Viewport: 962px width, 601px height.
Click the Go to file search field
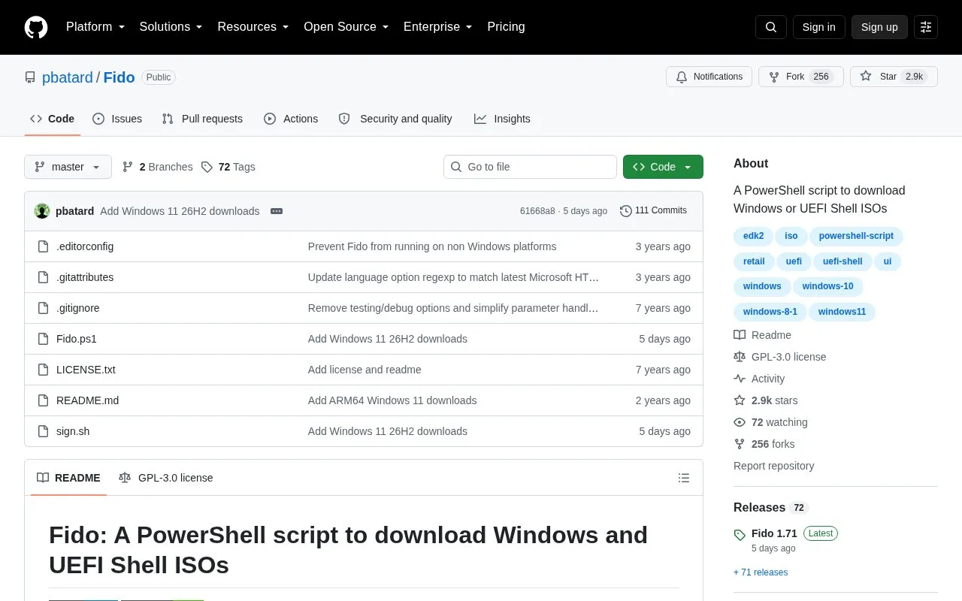point(530,167)
